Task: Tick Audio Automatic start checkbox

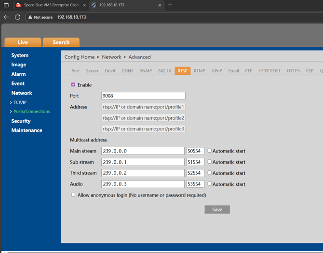Action: tap(210, 184)
